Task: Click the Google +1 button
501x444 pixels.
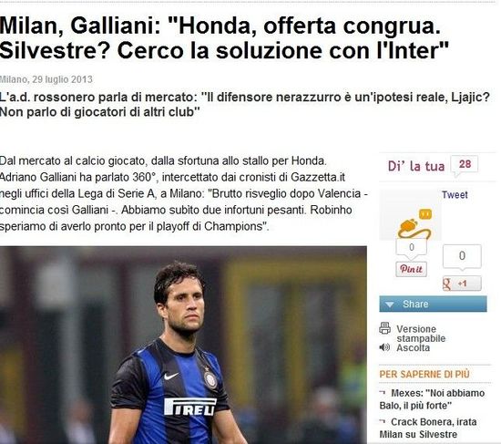Action: 462,284
